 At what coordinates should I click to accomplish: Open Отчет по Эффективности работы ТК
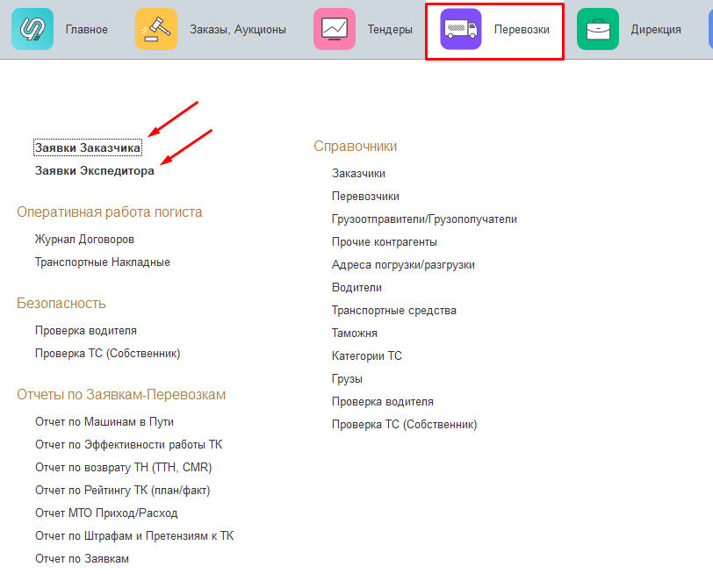129,444
